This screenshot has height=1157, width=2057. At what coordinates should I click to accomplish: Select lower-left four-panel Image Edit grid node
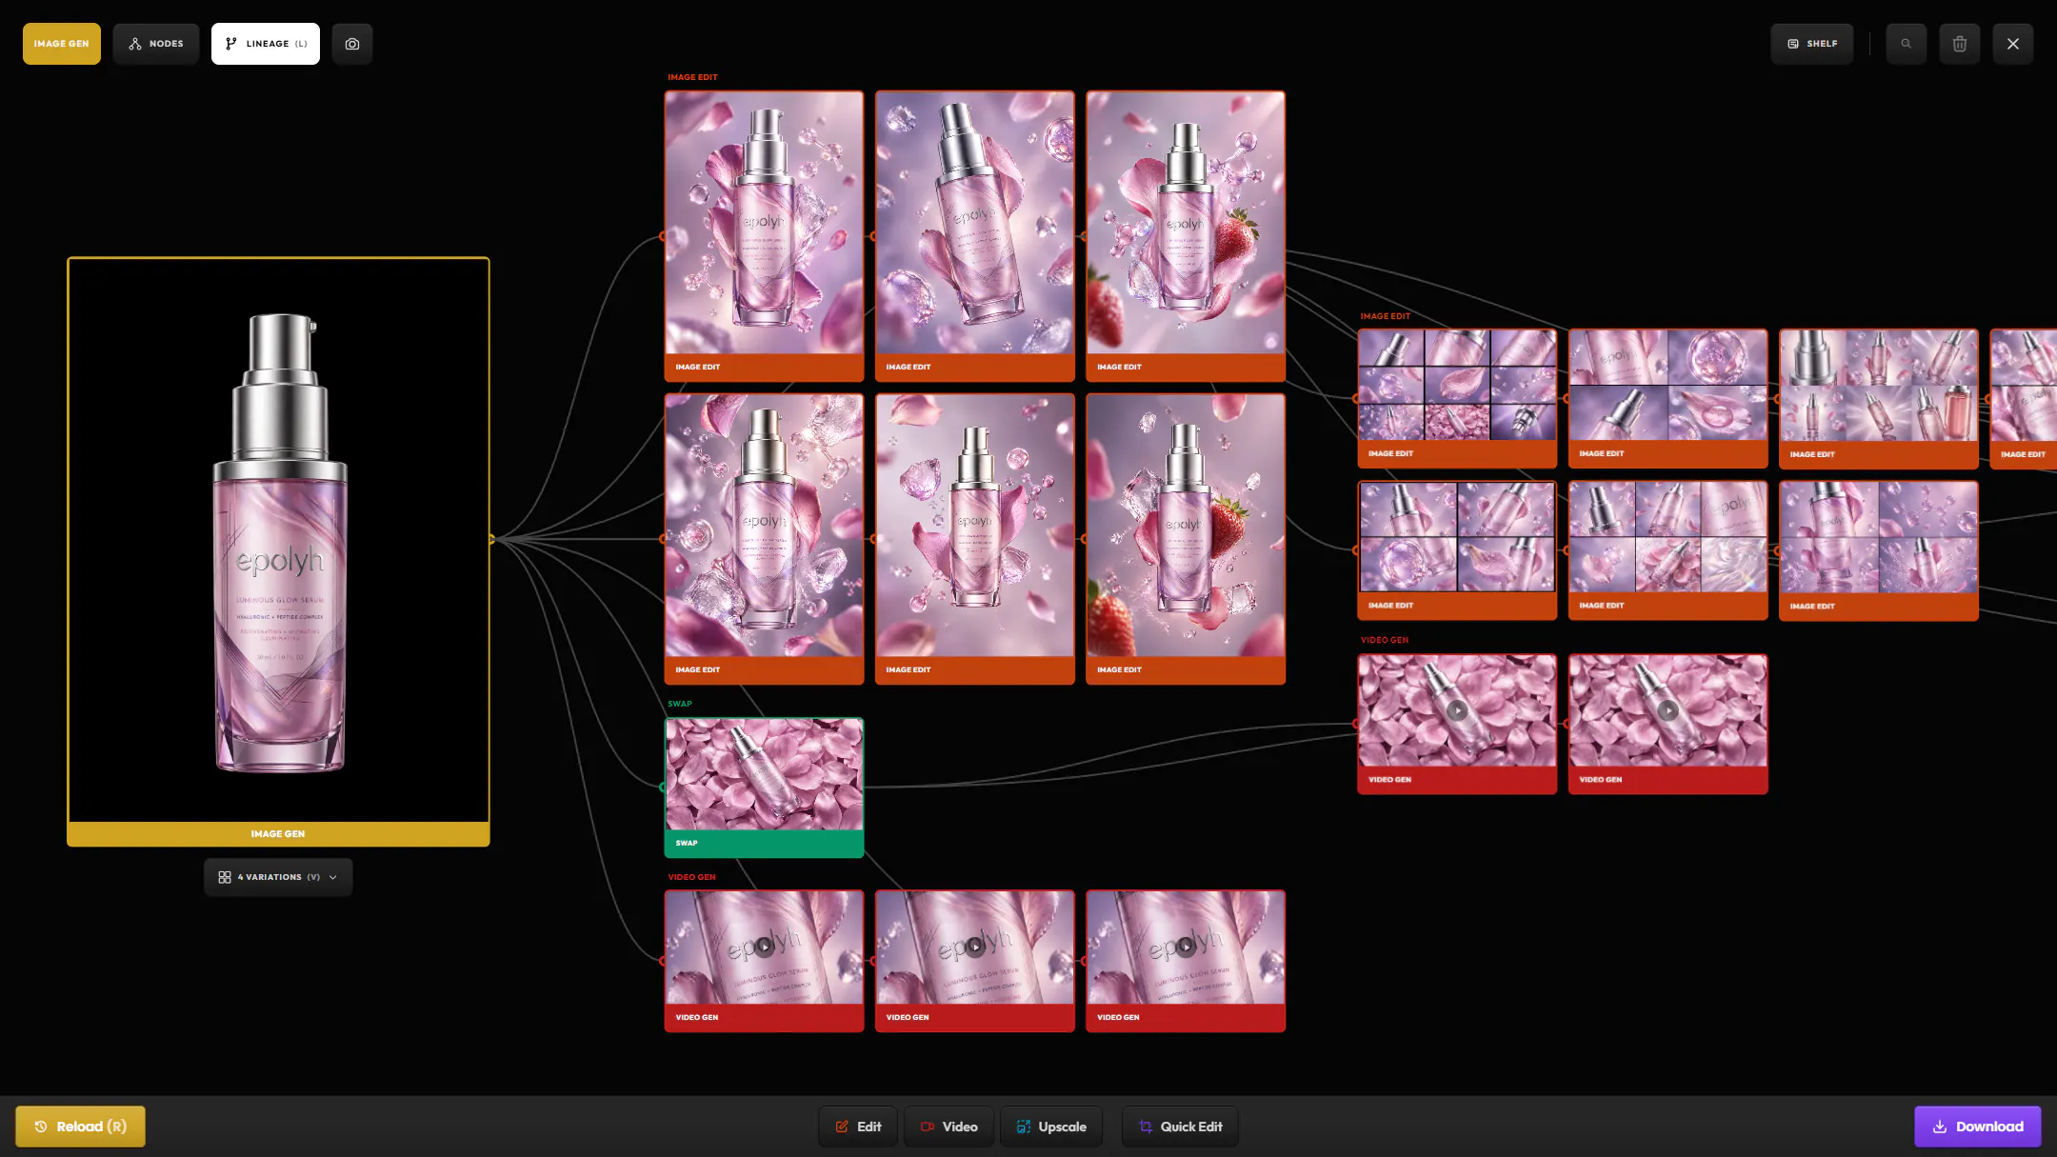click(1457, 550)
